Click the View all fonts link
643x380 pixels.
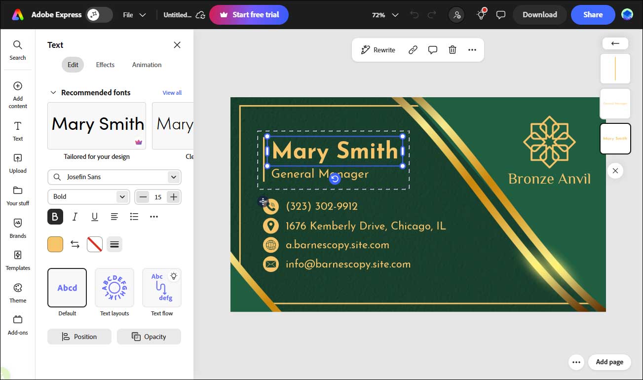172,92
